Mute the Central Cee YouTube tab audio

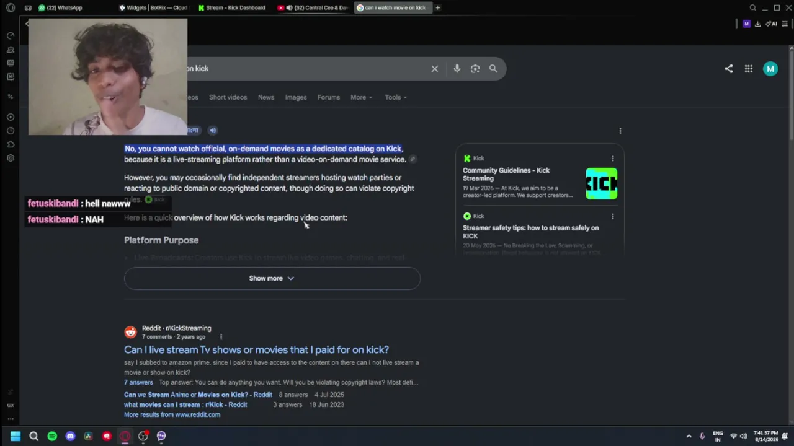point(289,8)
